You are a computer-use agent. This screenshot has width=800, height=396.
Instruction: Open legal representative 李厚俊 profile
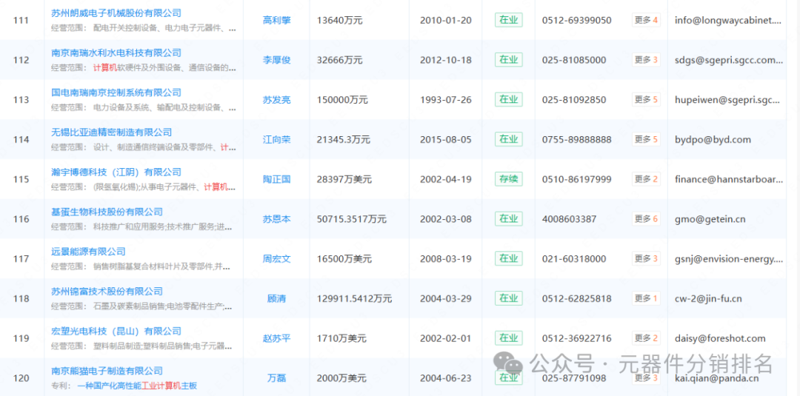click(x=276, y=60)
